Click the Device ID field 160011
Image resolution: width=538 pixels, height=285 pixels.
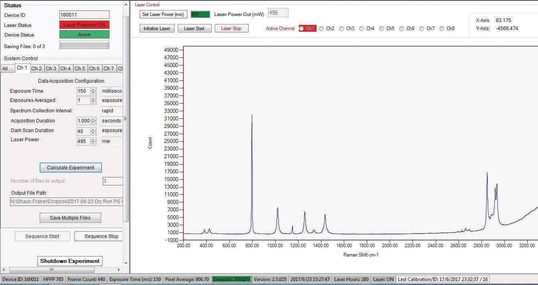[x=84, y=15]
